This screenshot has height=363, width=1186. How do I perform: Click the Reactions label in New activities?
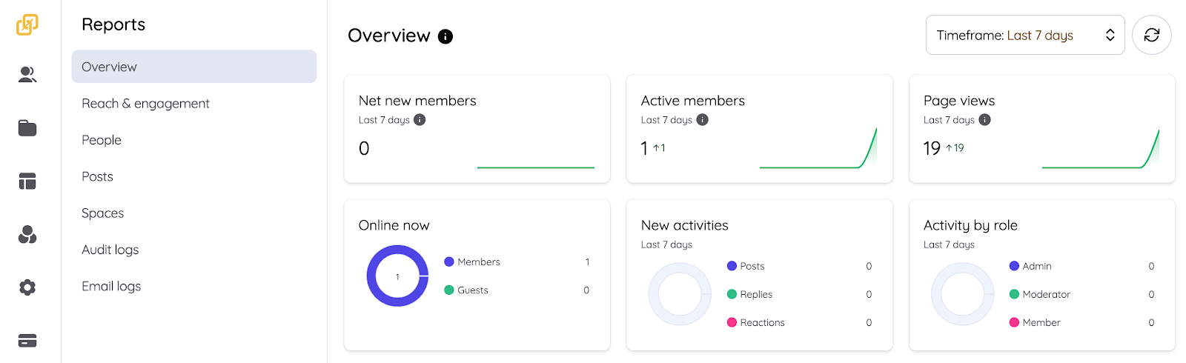click(x=763, y=322)
